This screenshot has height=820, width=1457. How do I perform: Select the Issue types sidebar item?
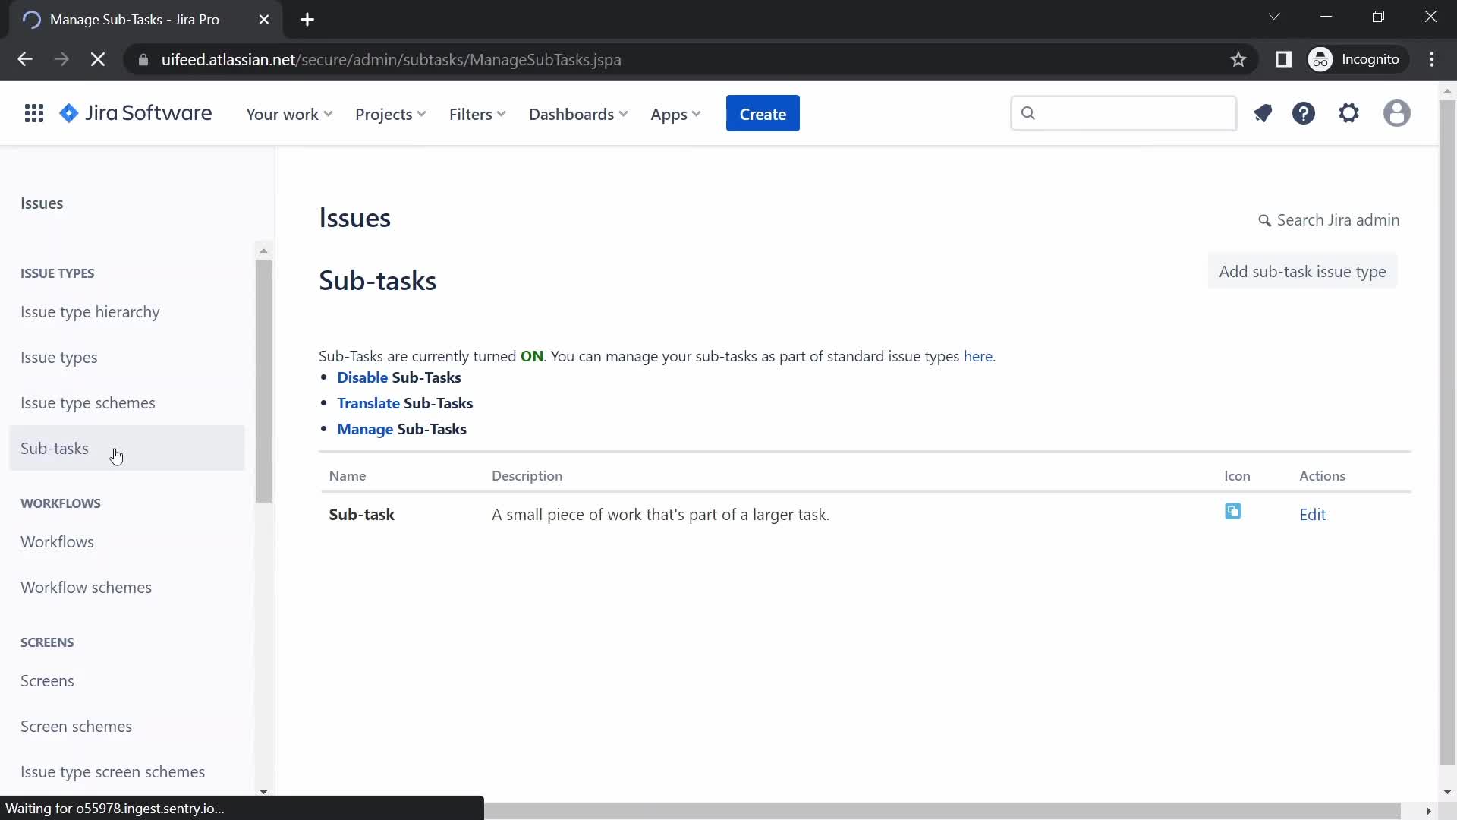[x=58, y=356]
